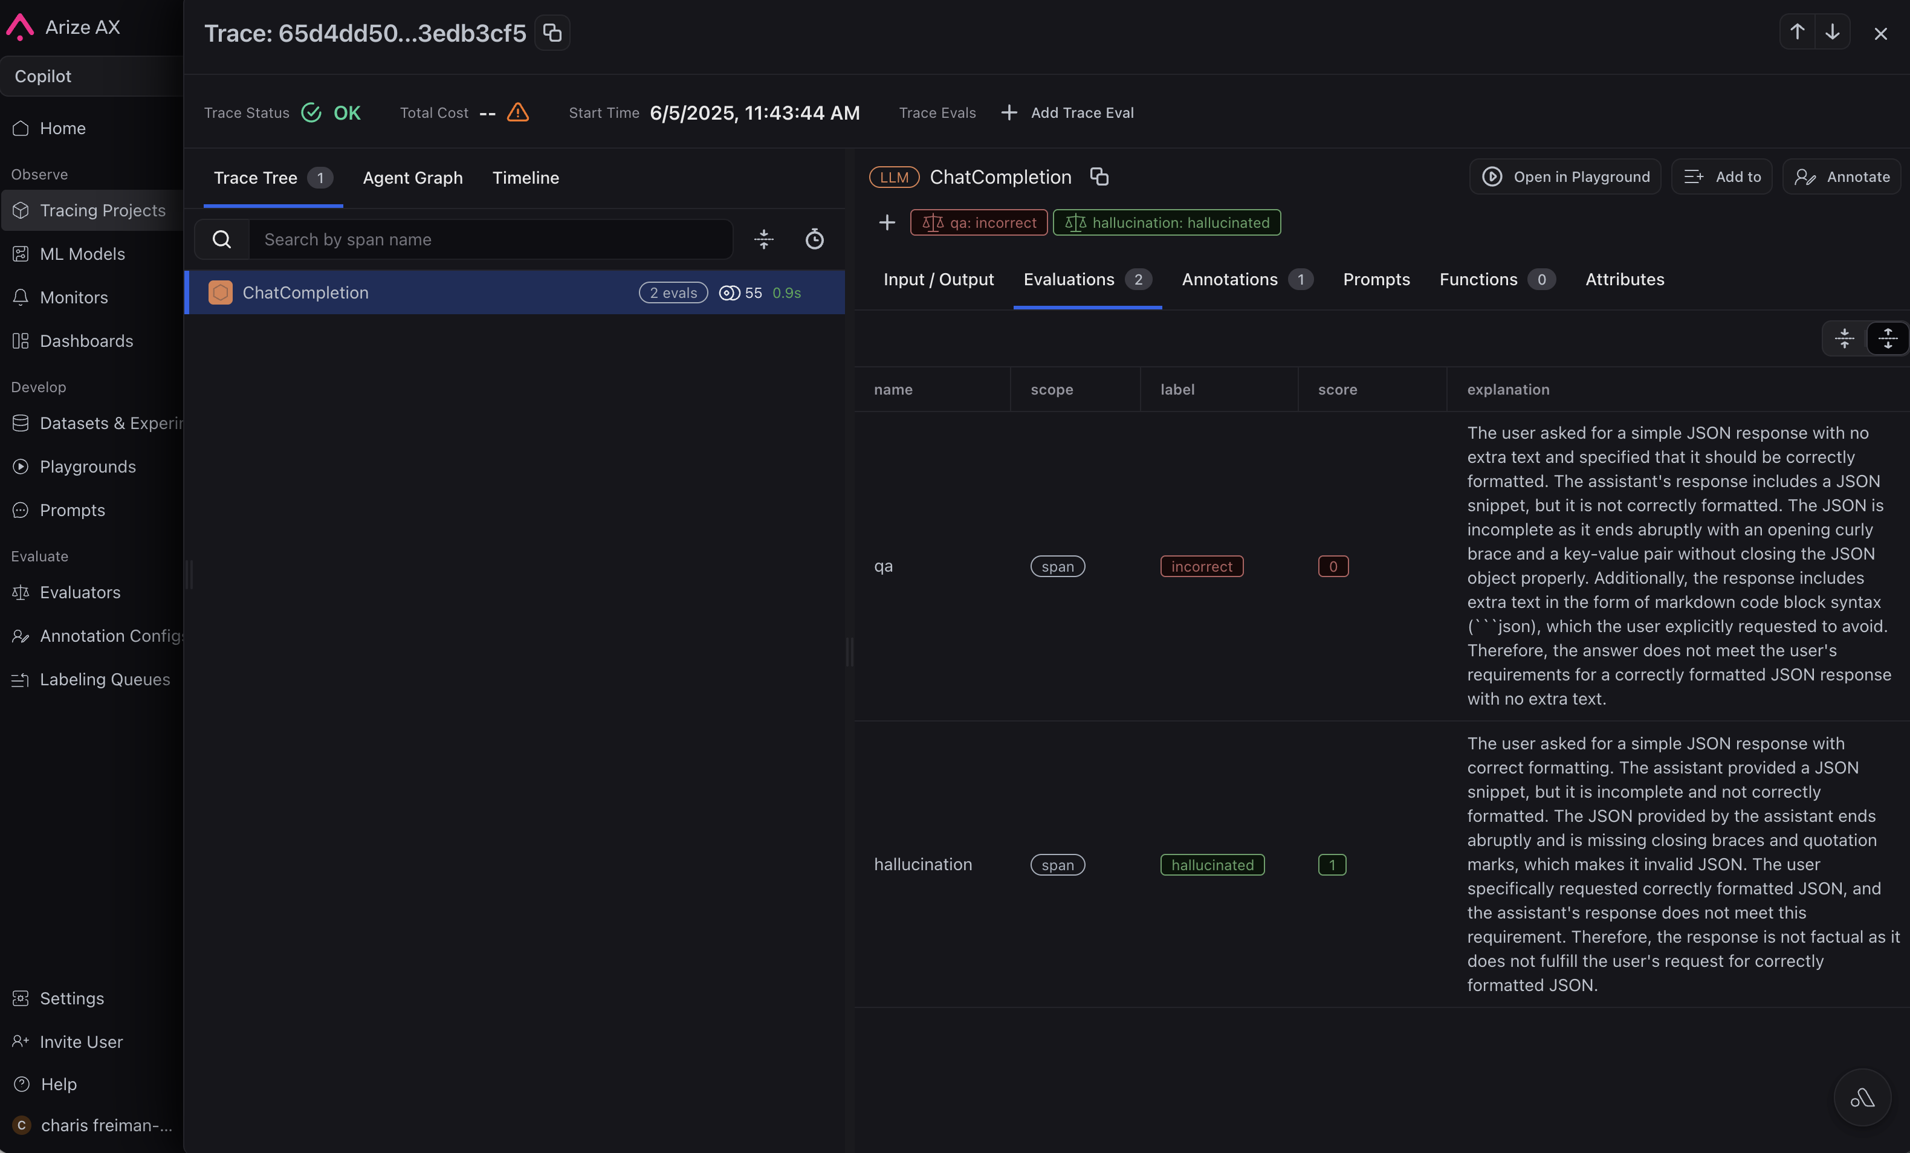Viewport: 1910px width, 1153px height.
Task: Open ML Models page
Action: click(x=91, y=254)
